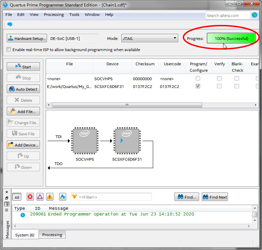Click the DE-SoC [USB-1] hardware field

point(74,38)
